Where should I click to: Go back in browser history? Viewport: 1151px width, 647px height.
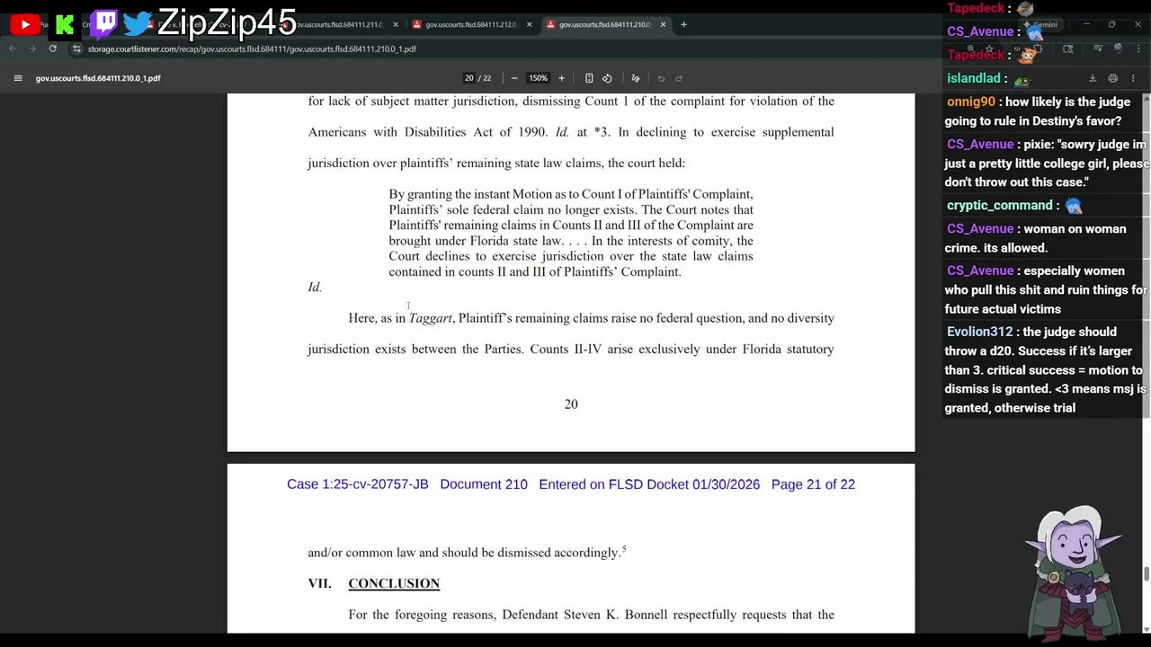click(13, 49)
